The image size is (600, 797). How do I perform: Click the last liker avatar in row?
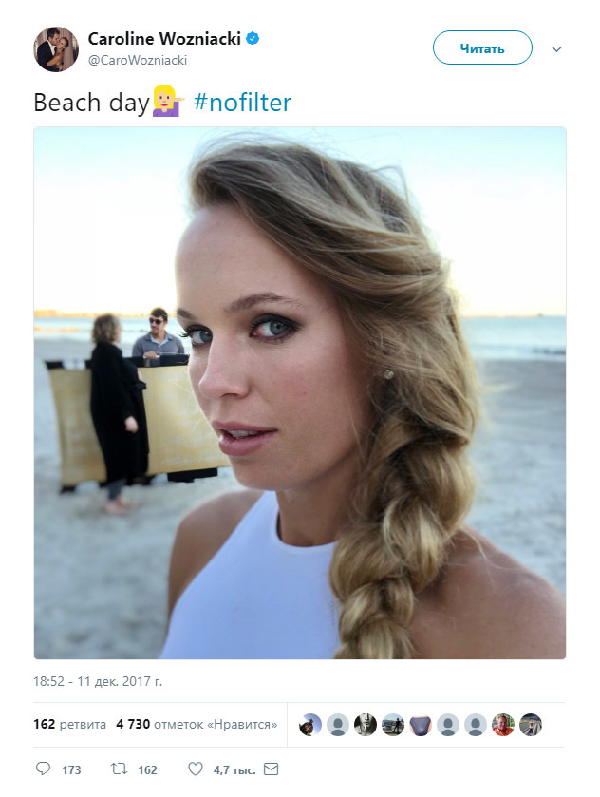(x=531, y=724)
